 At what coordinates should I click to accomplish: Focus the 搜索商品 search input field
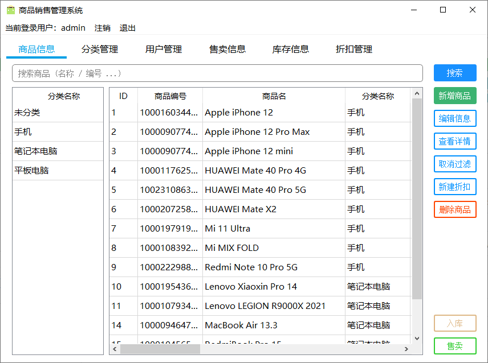[217, 73]
